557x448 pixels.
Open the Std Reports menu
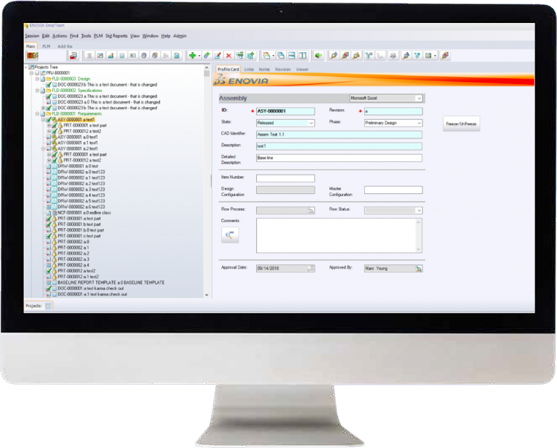click(x=116, y=36)
